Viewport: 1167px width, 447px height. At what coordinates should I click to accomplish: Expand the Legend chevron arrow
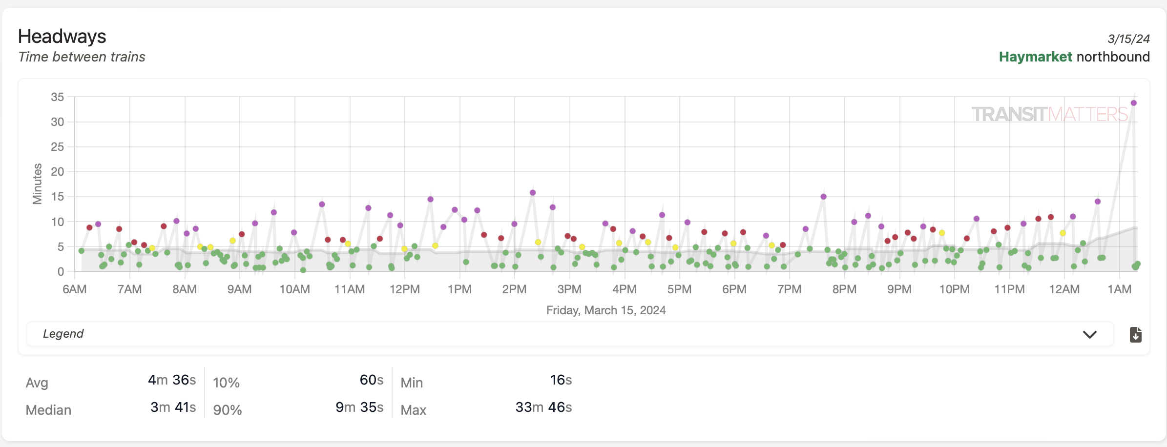pos(1089,334)
